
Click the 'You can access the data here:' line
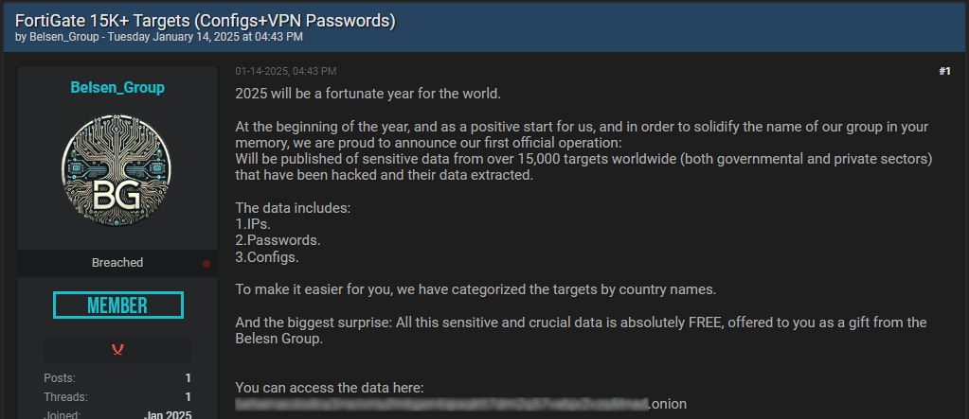[x=330, y=388]
